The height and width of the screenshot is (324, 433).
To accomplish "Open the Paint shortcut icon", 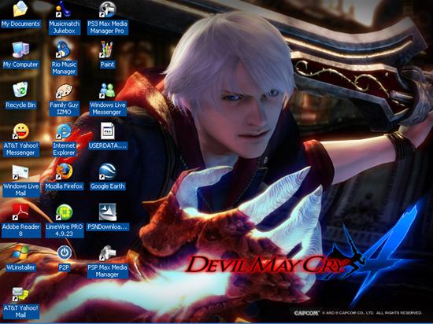I will [x=107, y=50].
